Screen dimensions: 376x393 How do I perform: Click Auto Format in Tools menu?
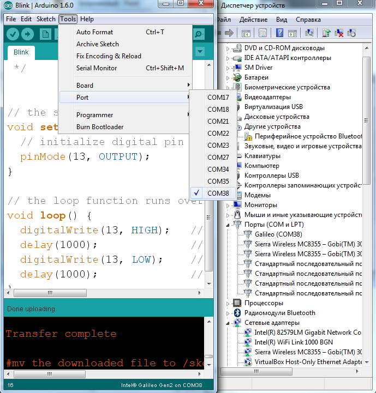(126, 32)
